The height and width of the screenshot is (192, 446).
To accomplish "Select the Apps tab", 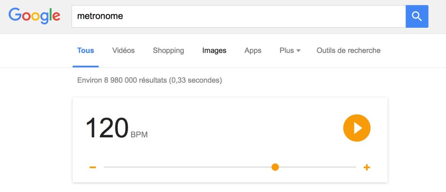I will (x=253, y=51).
